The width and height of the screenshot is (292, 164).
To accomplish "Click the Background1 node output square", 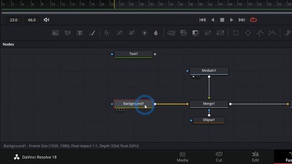I will (x=155, y=104).
